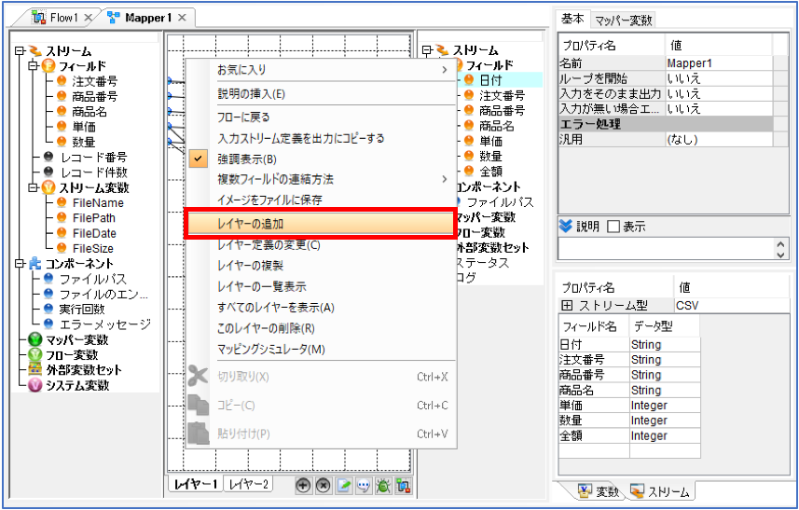Collapse the 説明 section double-chevron
This screenshot has height=510, width=799.
coord(566,227)
